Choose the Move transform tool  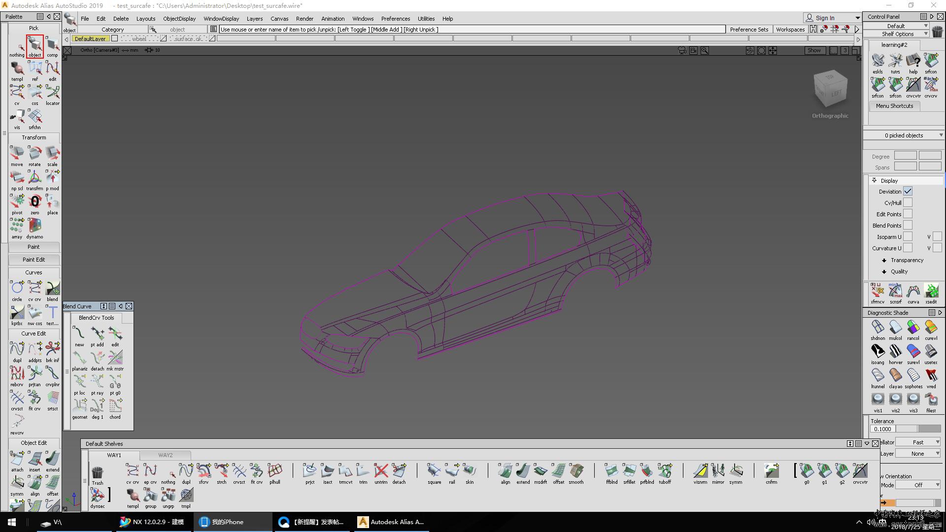[17, 156]
